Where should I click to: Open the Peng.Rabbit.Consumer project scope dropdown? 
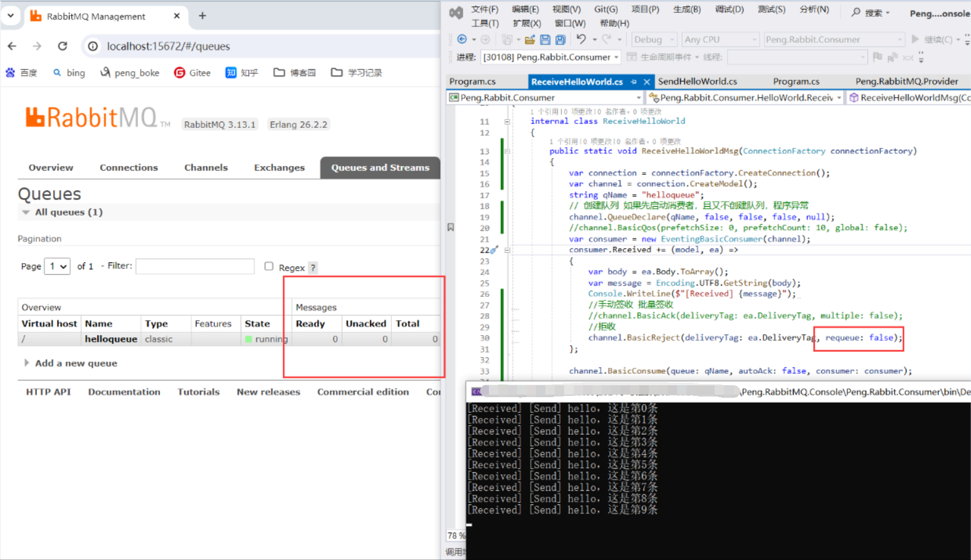(x=545, y=98)
